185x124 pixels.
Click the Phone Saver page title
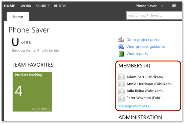(29, 30)
